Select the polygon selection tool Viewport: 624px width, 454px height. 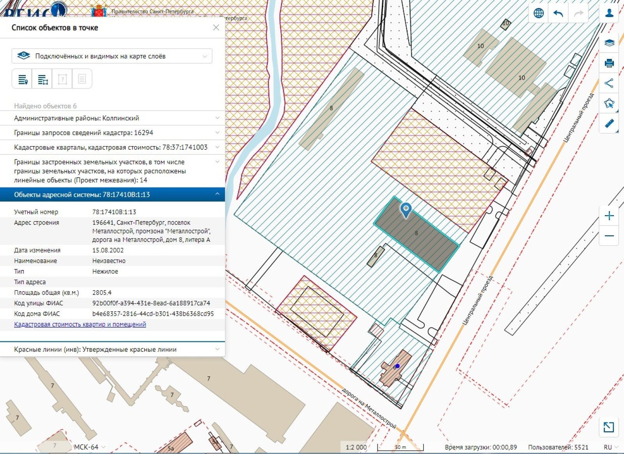pyautogui.click(x=609, y=103)
